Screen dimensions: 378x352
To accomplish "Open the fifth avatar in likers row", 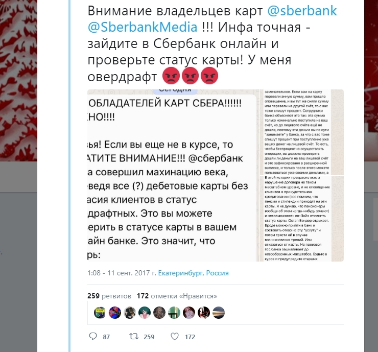I will point(159,313).
